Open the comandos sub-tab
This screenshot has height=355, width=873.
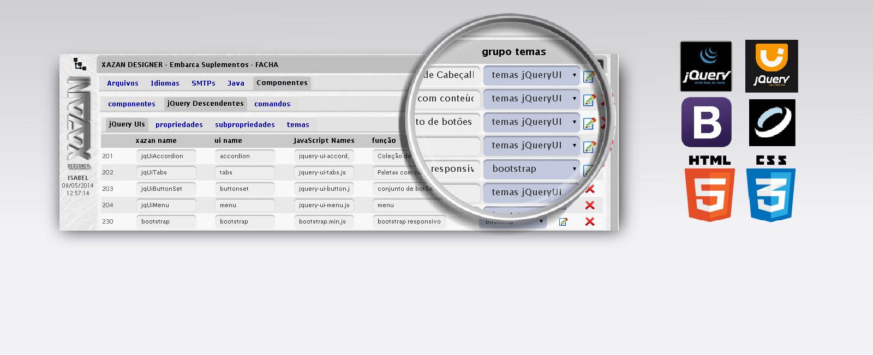pyautogui.click(x=272, y=104)
